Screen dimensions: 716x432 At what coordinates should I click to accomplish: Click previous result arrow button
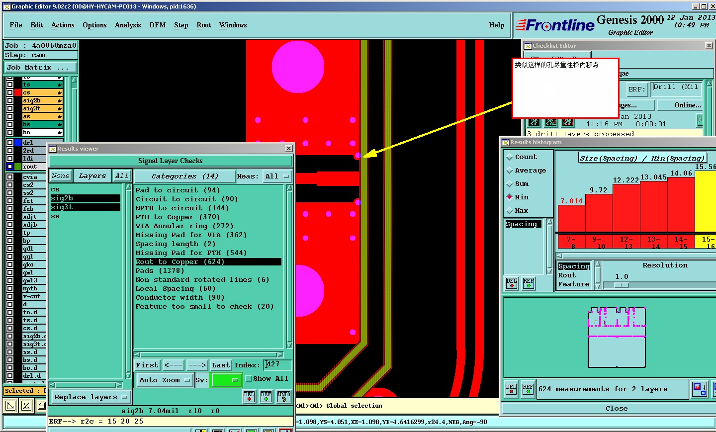[x=174, y=365]
